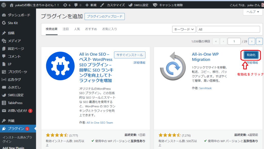
Task: Click the WordPress logo in admin bar
Action: pyautogui.click(x=4, y=5)
